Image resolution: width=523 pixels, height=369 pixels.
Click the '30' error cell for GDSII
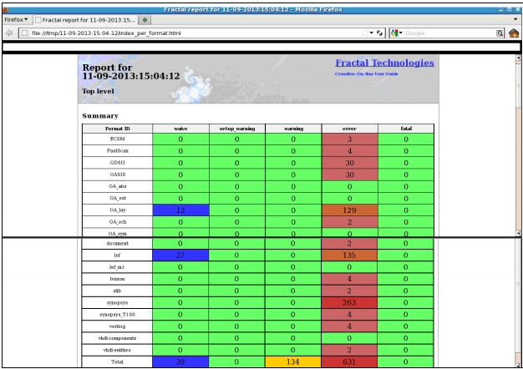click(349, 163)
